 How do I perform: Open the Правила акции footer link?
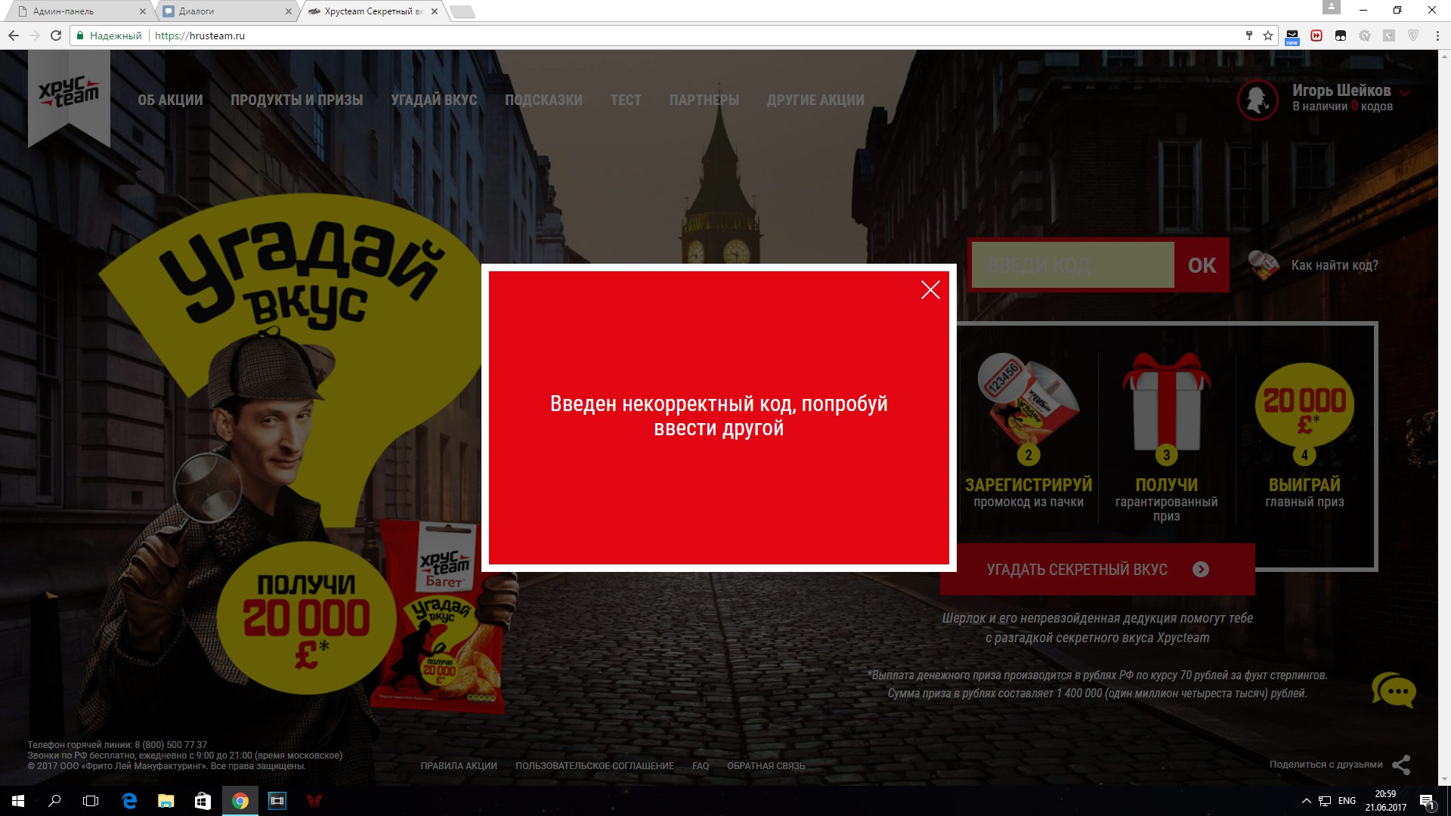click(459, 765)
